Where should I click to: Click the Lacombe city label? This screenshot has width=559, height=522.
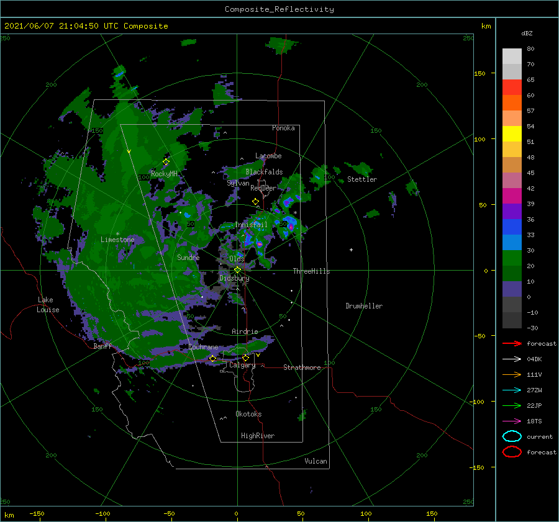click(268, 156)
